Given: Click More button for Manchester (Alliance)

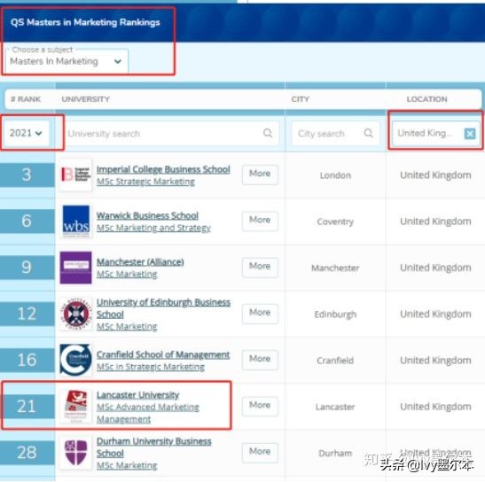Looking at the screenshot, I should (x=260, y=267).
